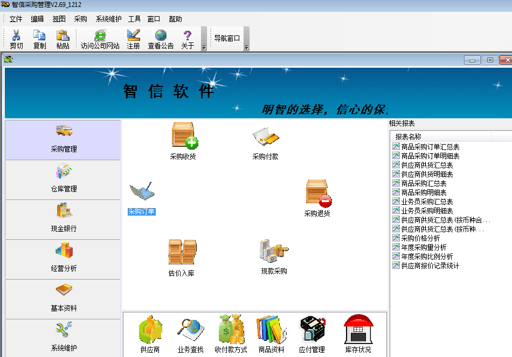Open the 工具 menu
Viewport: 512px width, 357px height.
pos(134,19)
